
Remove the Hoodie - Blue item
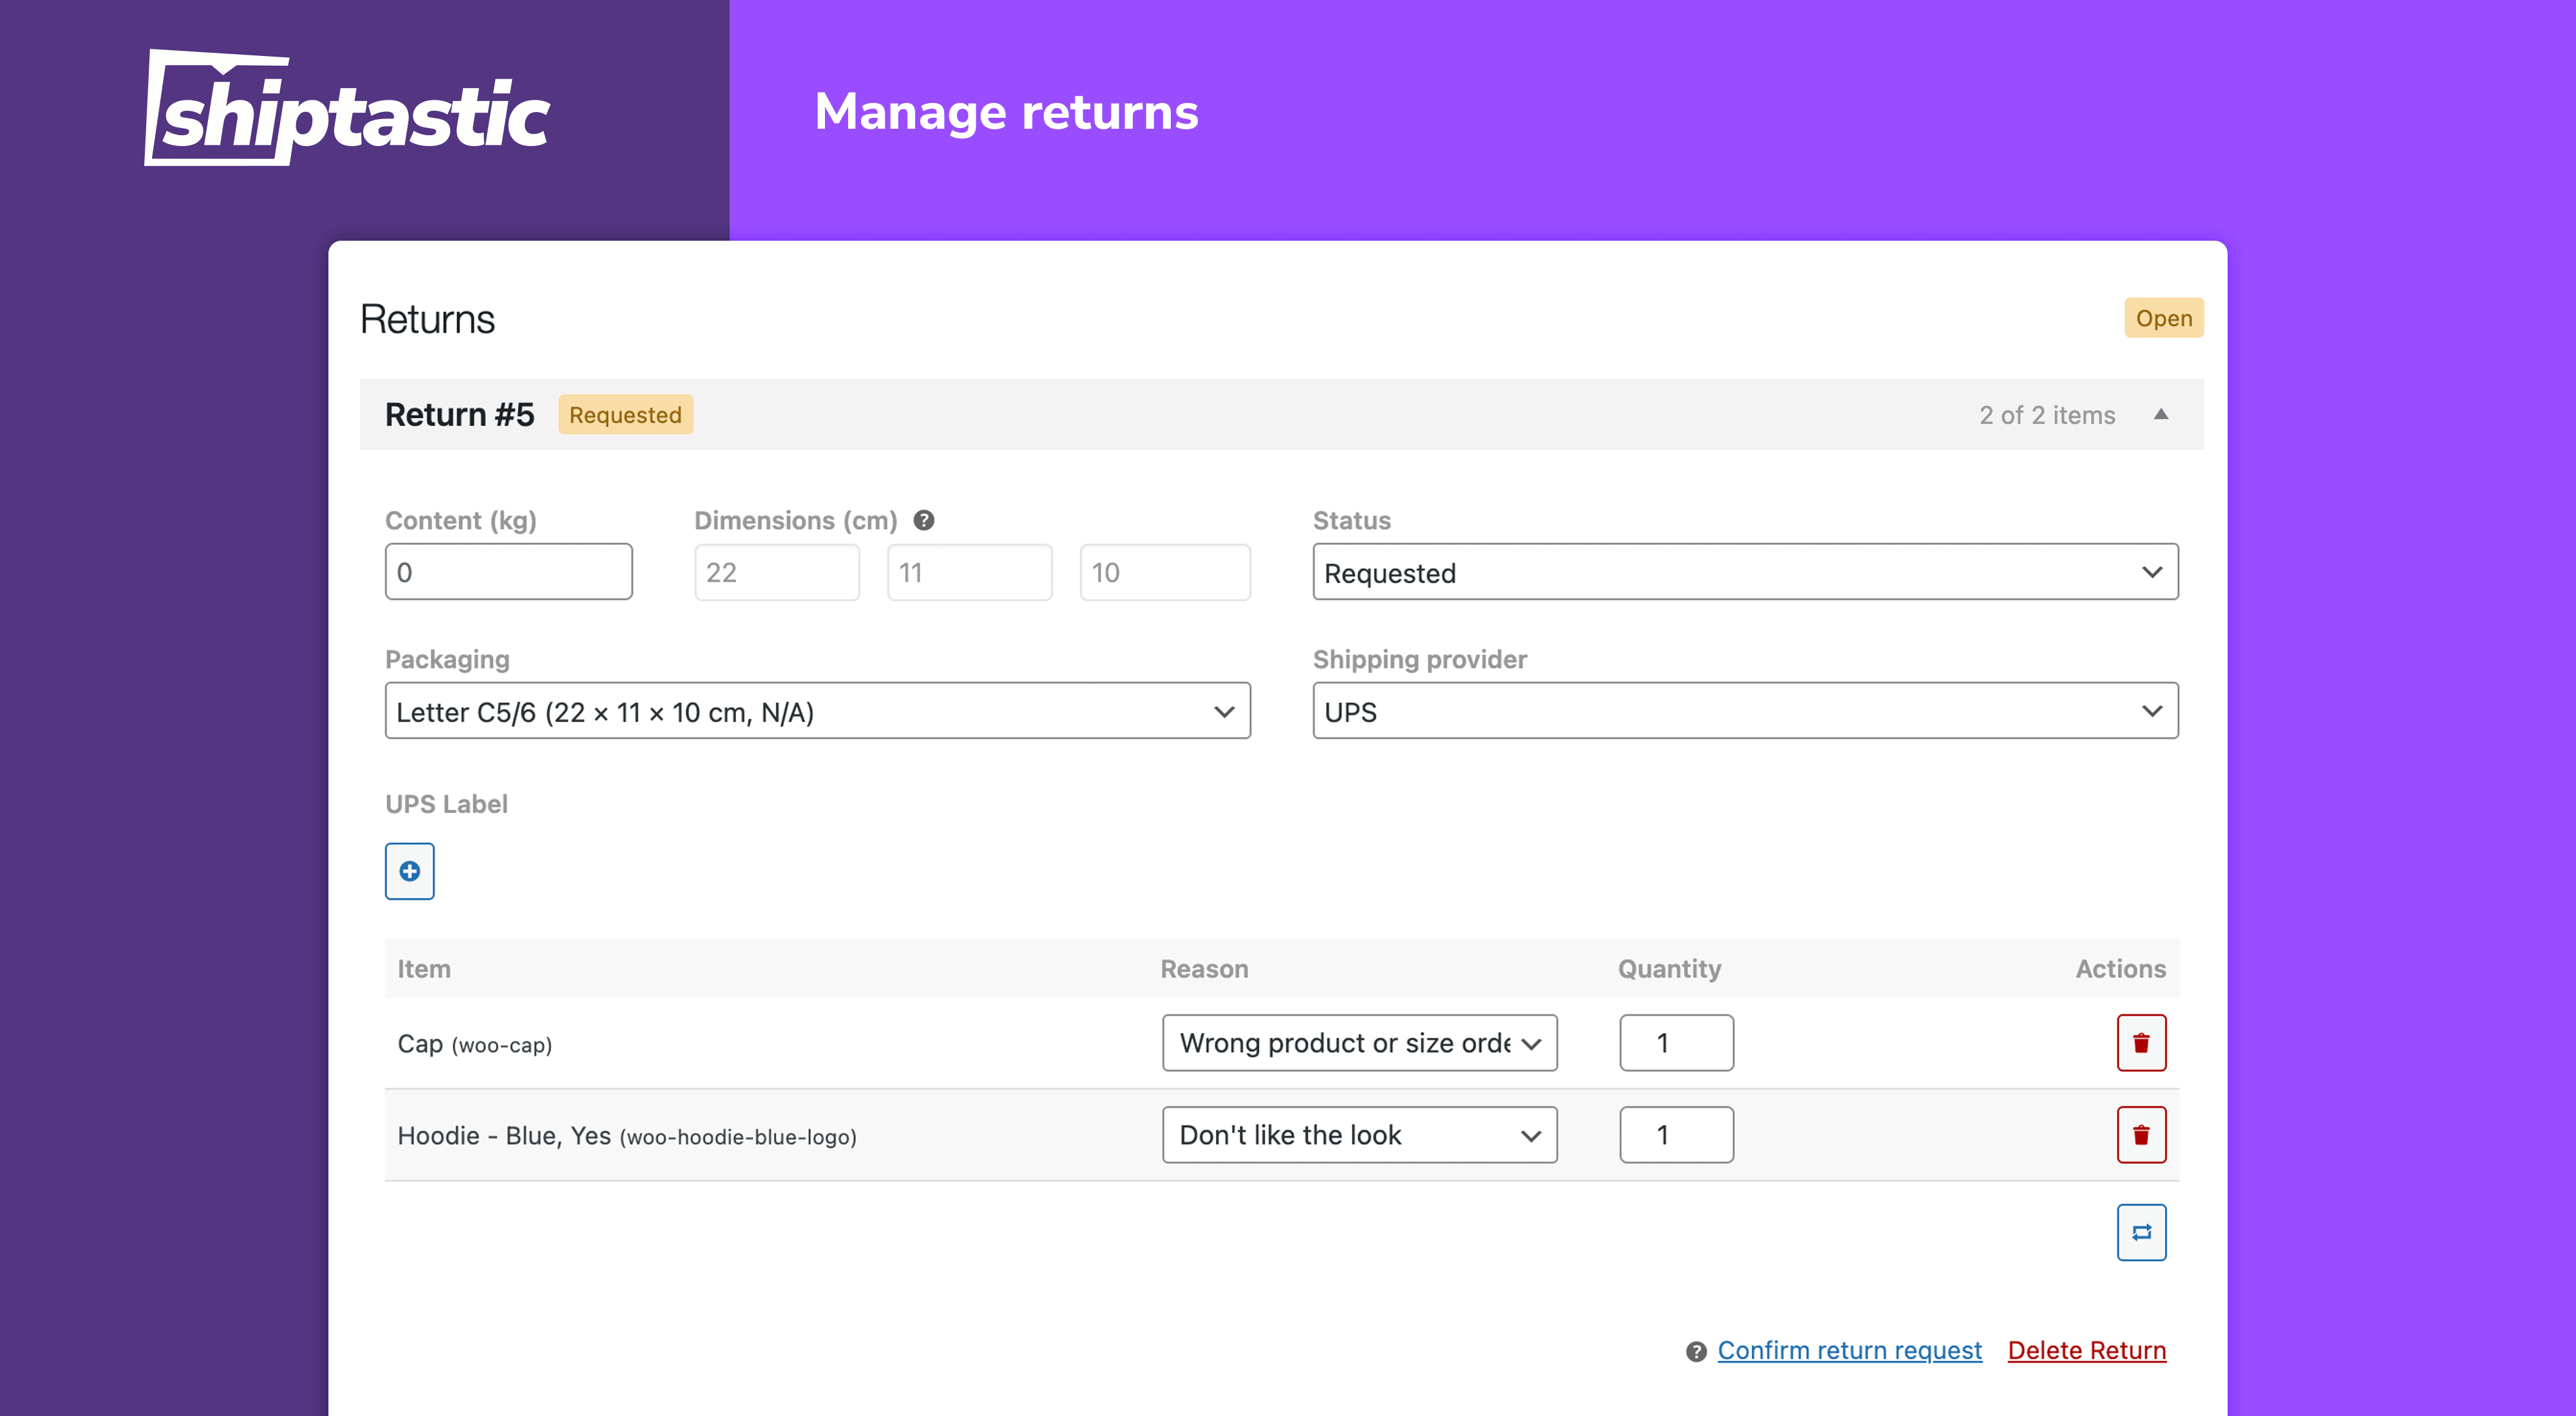click(2141, 1134)
